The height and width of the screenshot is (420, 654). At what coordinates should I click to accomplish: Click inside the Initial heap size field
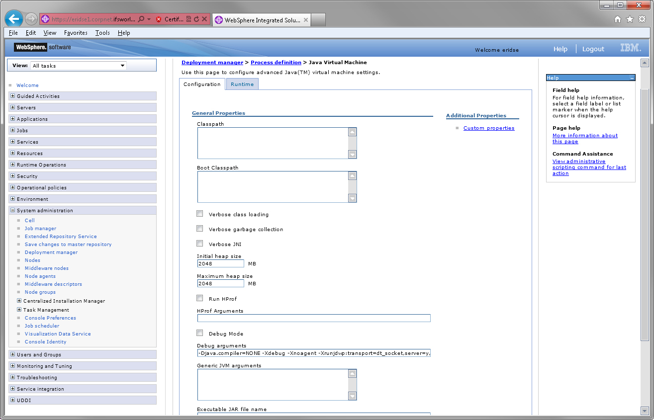pos(221,263)
